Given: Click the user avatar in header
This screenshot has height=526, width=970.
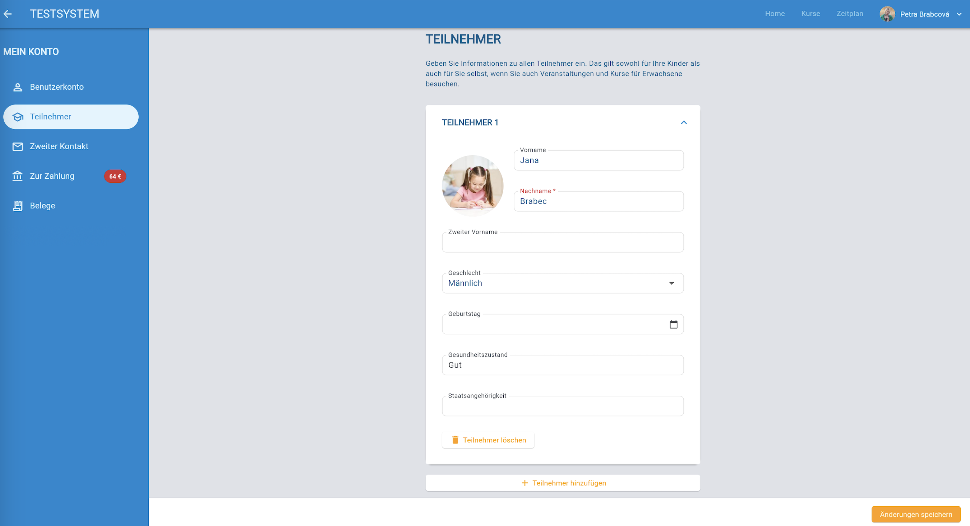Looking at the screenshot, I should click(x=887, y=14).
